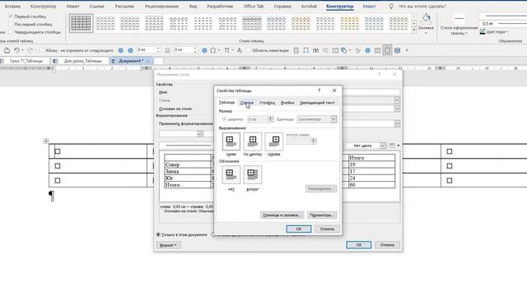Image resolution: width=527 pixels, height=296 pixels.
Task: Open Основан на стиле dropdown arrow
Action: pyautogui.click(x=397, y=109)
